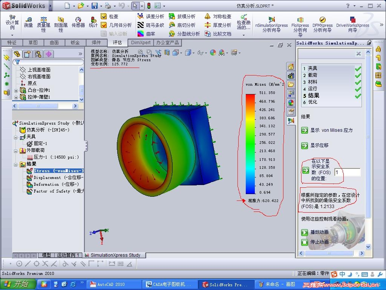Image resolution: width=386 pixels, height=290 pixels.
Task: Open 对称检查 symmetry check
Action: pos(218,16)
